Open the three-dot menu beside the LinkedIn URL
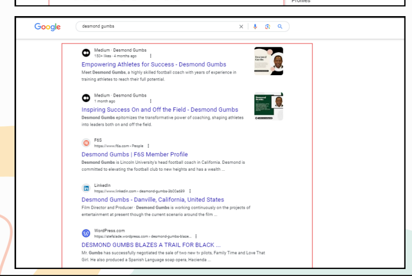 [x=190, y=191]
